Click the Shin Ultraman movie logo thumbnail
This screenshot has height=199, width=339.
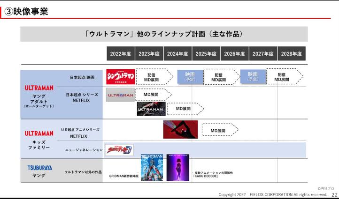120,77
